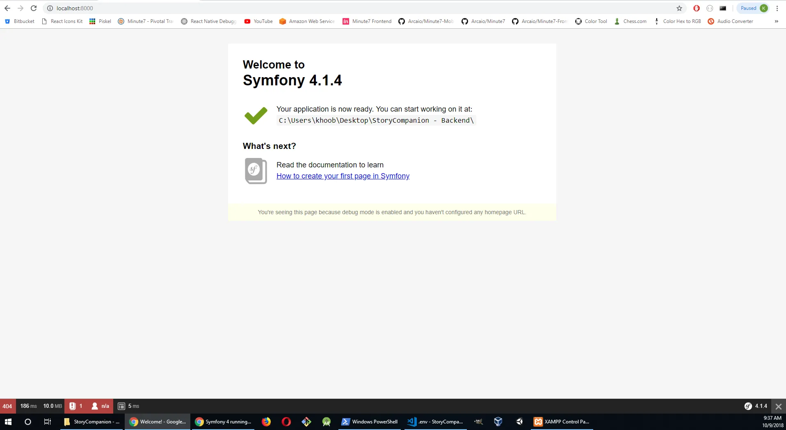Click the "What's next?" heading
Screen dimensions: 786x430
pos(269,146)
